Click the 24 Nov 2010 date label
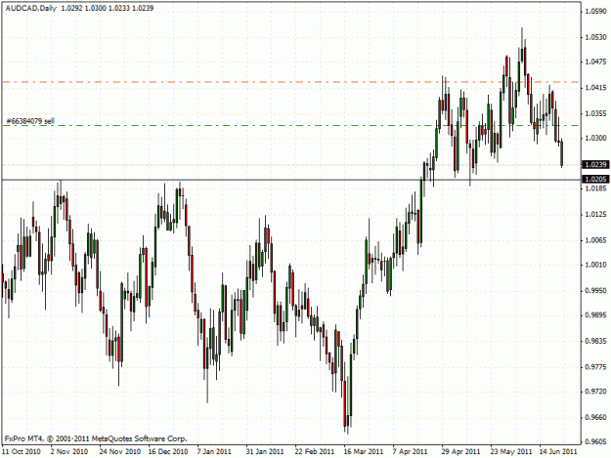This screenshot has width=611, height=458. click(119, 452)
